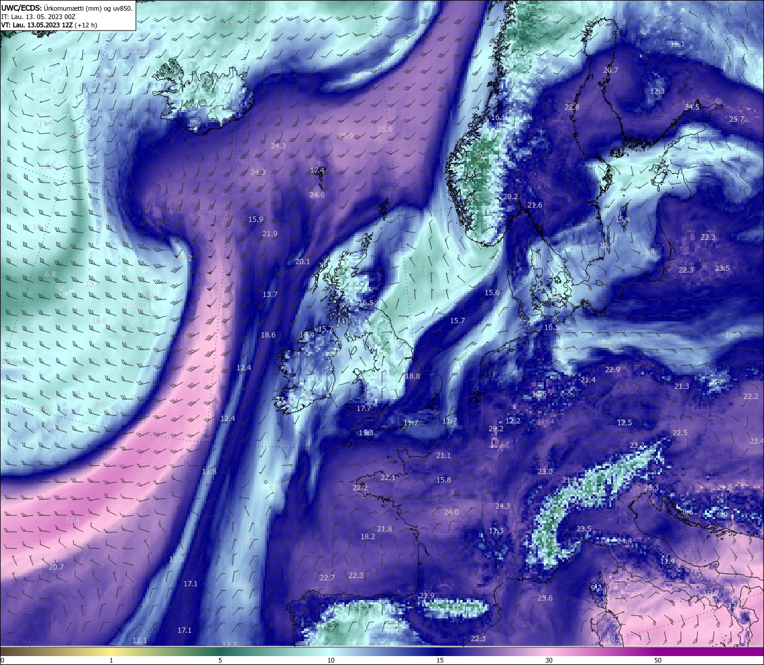Click the 23.0 value on the map
The width and height of the screenshot is (764, 665).
point(545,471)
